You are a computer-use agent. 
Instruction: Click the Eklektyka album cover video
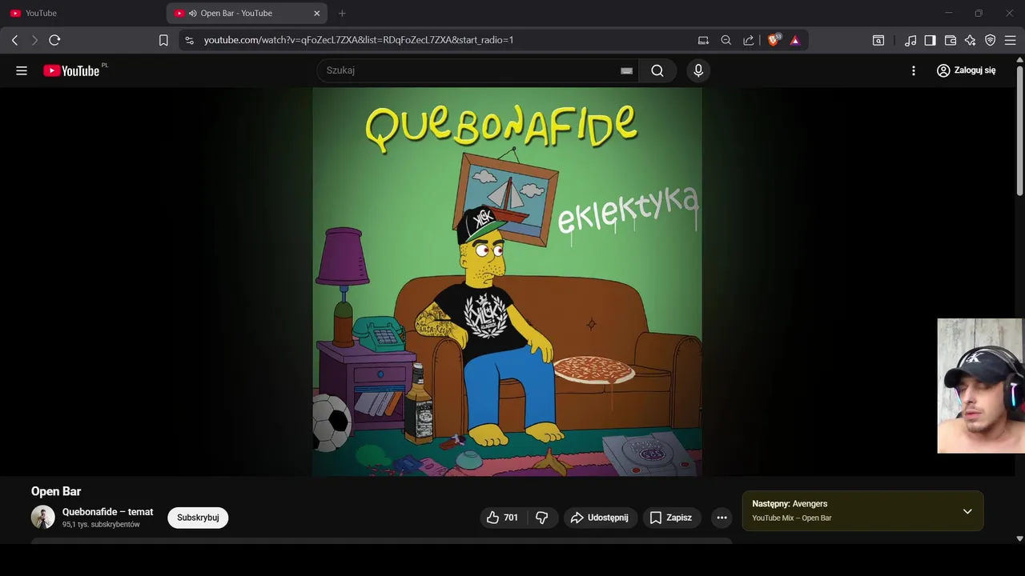(x=507, y=282)
